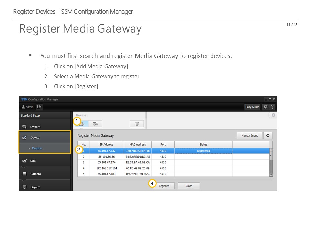The height and width of the screenshot is (233, 310).
Task: Click the gateway list scrollbar up arrow
Action: [271, 150]
